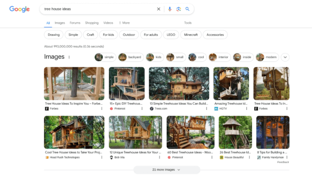Select the backyard image filter

pos(131,57)
